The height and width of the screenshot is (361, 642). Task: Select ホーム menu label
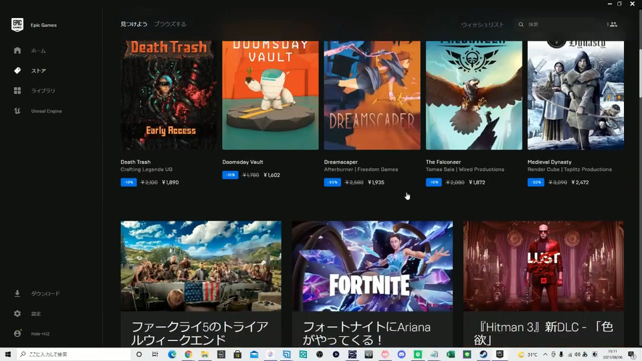tap(39, 51)
